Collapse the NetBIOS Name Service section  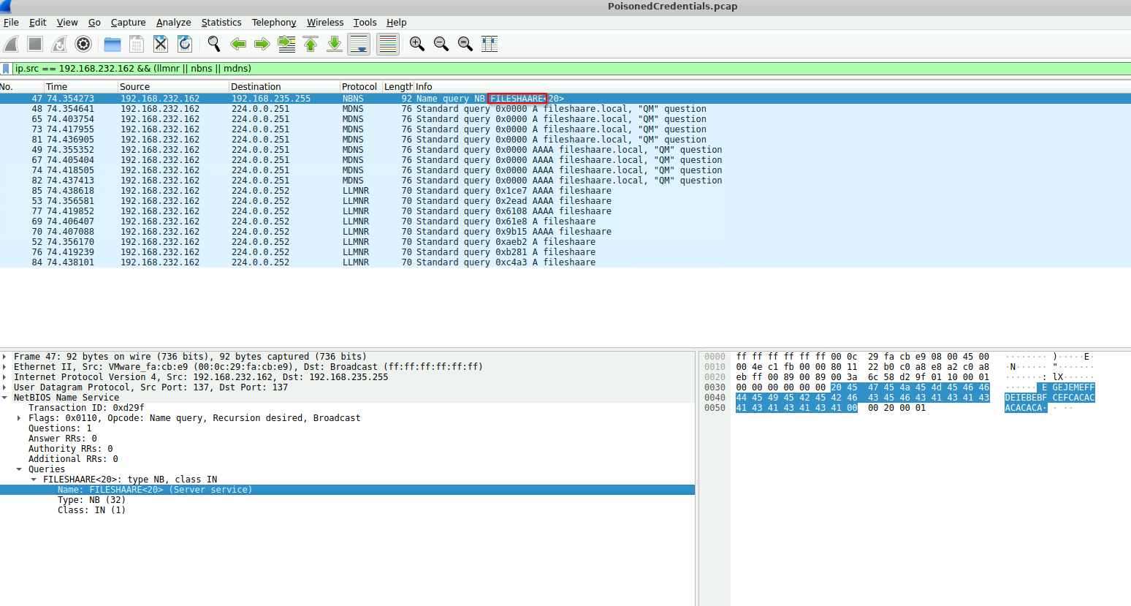pos(5,398)
